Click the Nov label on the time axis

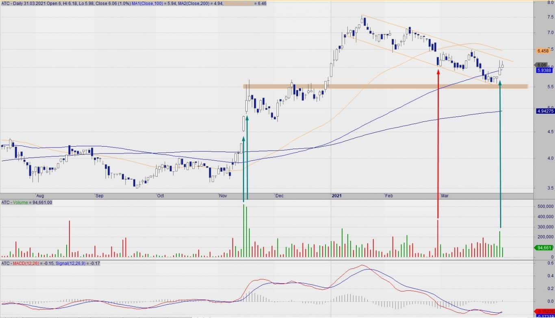223,196
